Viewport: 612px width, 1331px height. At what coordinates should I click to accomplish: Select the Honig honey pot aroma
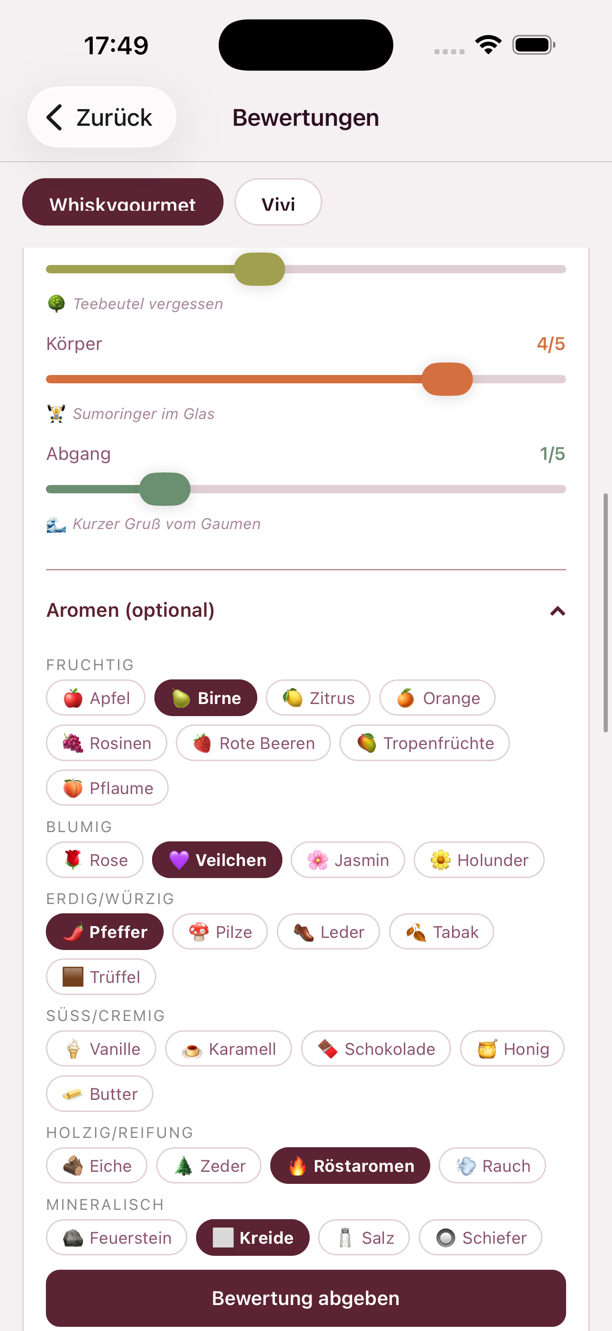511,1048
